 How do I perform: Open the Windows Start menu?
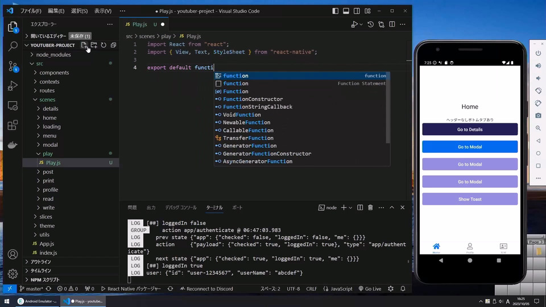pyautogui.click(x=7, y=301)
